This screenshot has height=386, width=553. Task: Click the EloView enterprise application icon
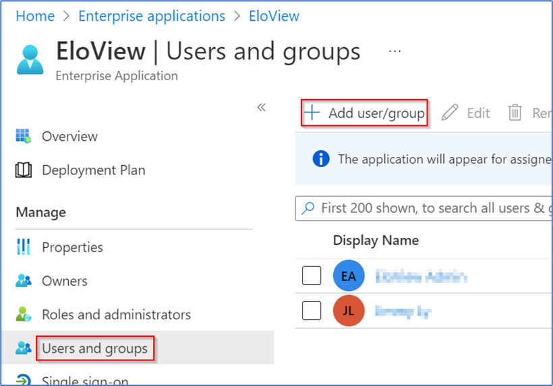tap(30, 59)
